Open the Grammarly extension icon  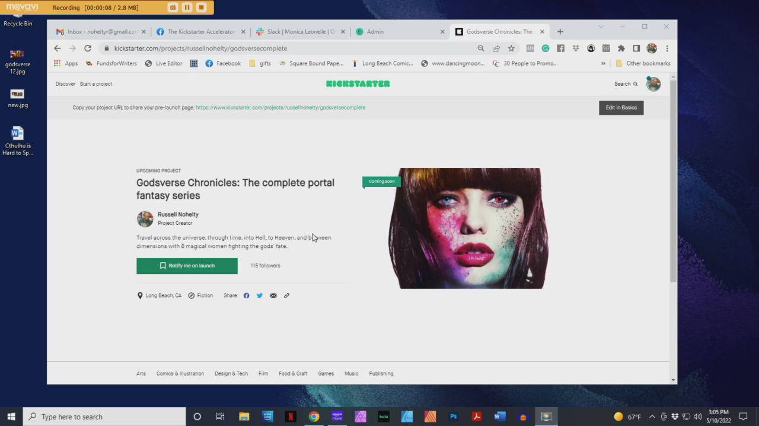pos(545,48)
